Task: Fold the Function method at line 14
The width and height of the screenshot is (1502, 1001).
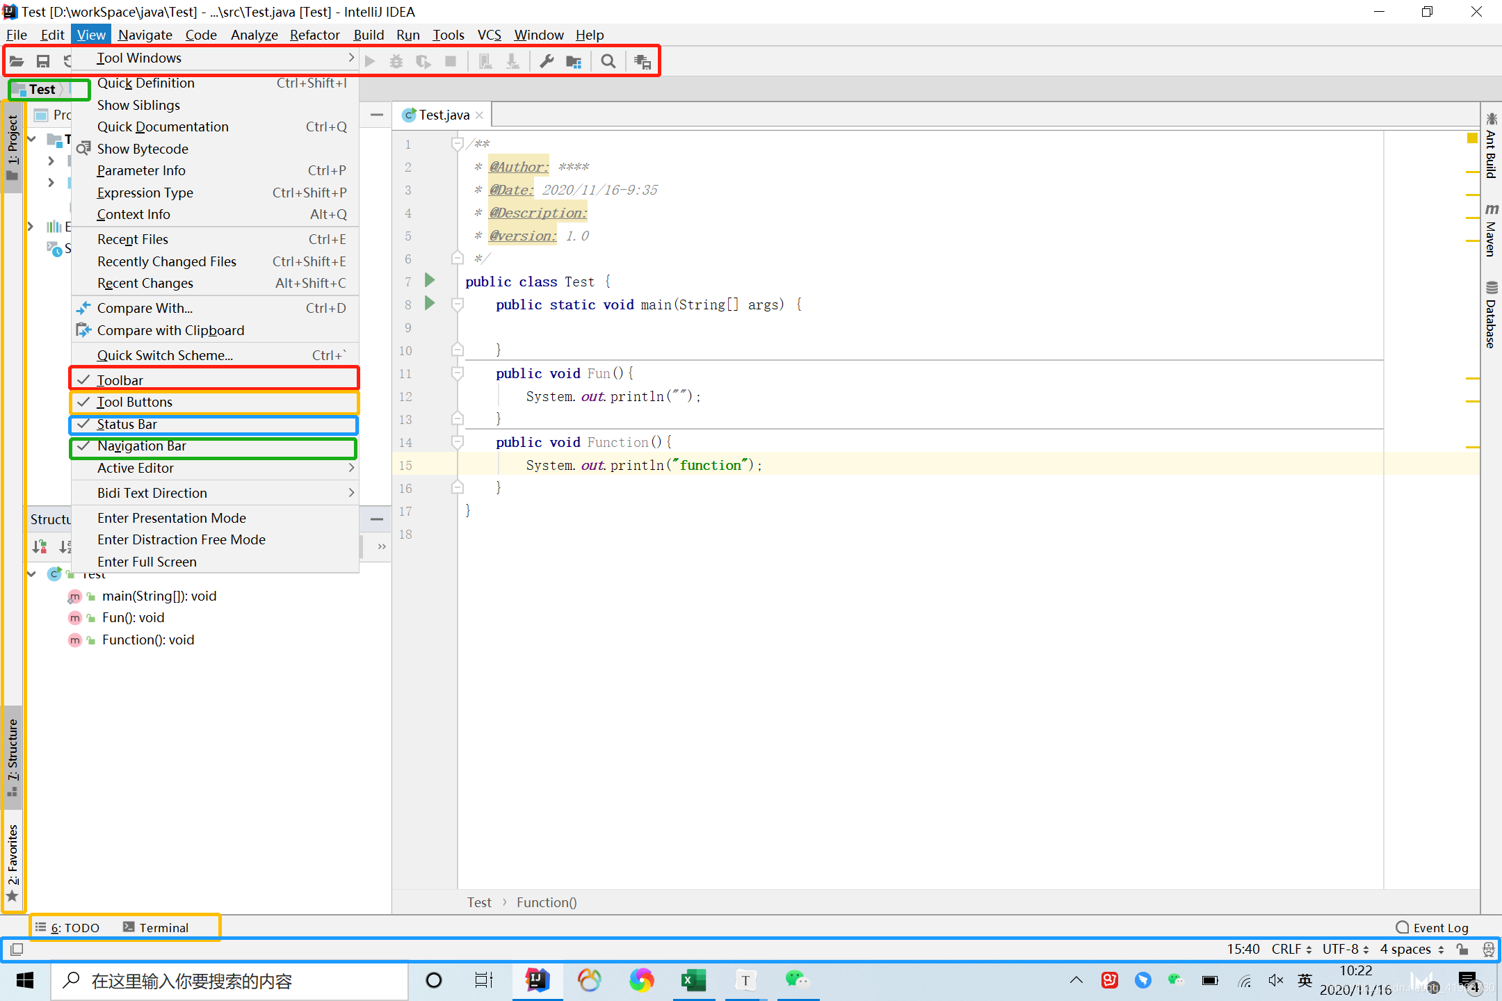Action: tap(457, 442)
